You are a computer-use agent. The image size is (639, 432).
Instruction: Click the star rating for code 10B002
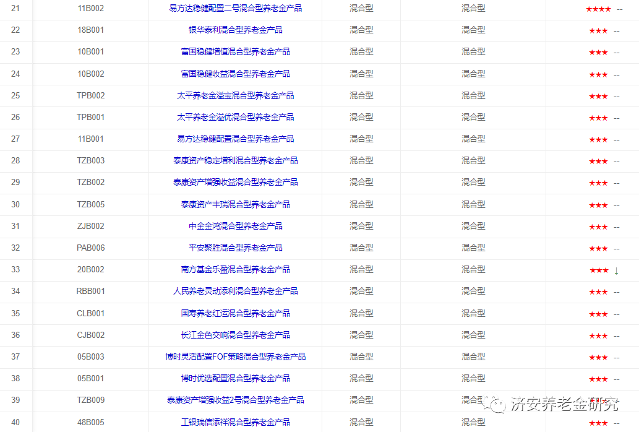pyautogui.click(x=598, y=75)
